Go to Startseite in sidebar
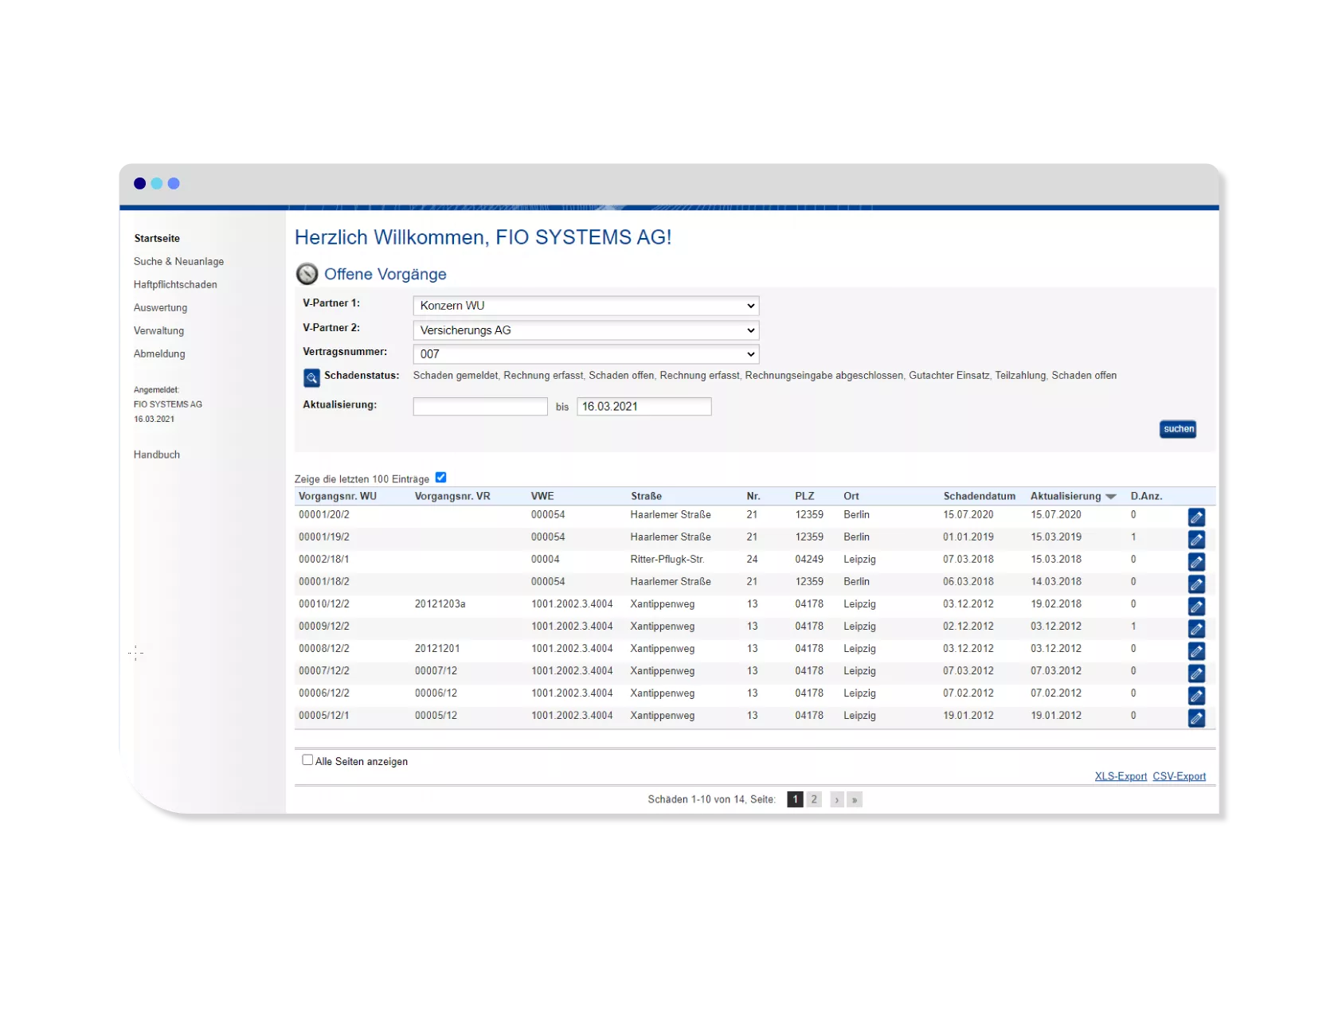Screen dimensions: 1338x1019 (x=157, y=238)
